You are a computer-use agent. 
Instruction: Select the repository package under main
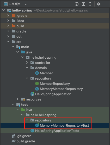click(x=43, y=79)
